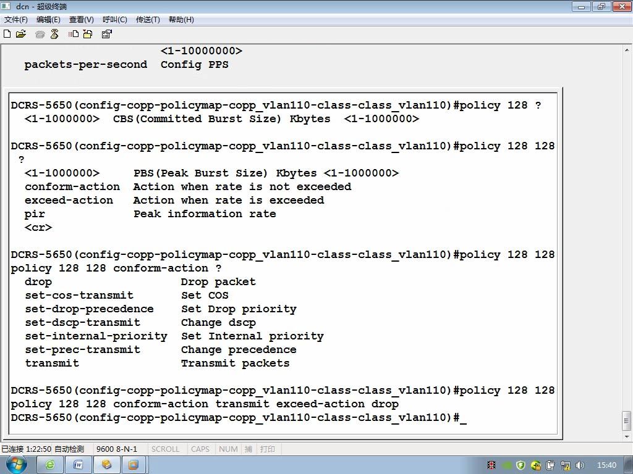
Task: Click the 'set-drop-precedence' option
Action: (89, 309)
